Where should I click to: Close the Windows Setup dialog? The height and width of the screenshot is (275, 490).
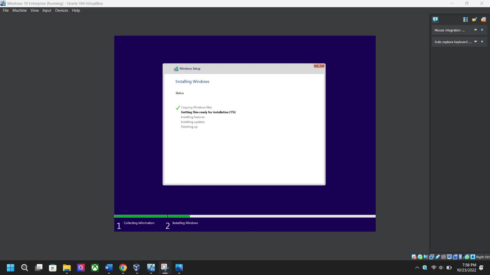[x=319, y=66]
